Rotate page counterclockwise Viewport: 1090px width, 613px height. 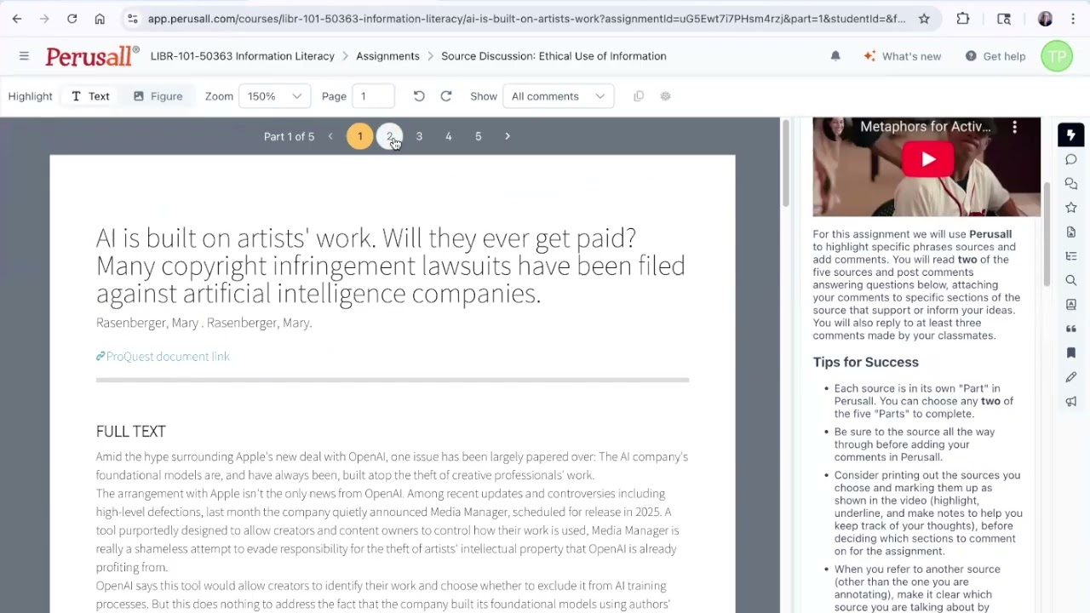click(419, 96)
